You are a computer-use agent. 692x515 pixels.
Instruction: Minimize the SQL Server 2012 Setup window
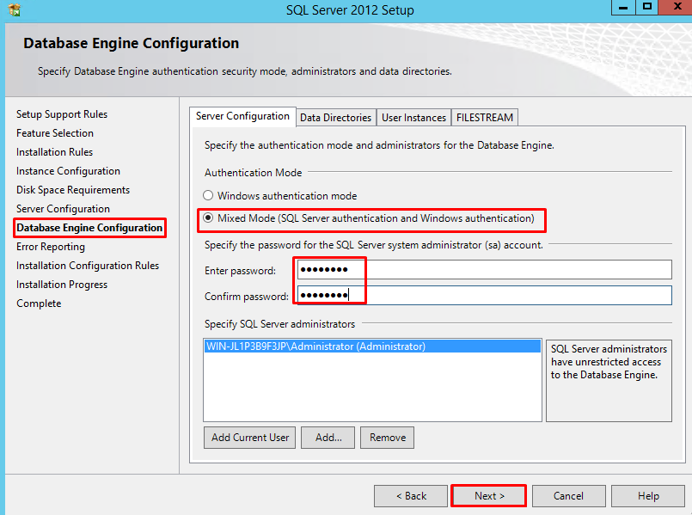623,8
